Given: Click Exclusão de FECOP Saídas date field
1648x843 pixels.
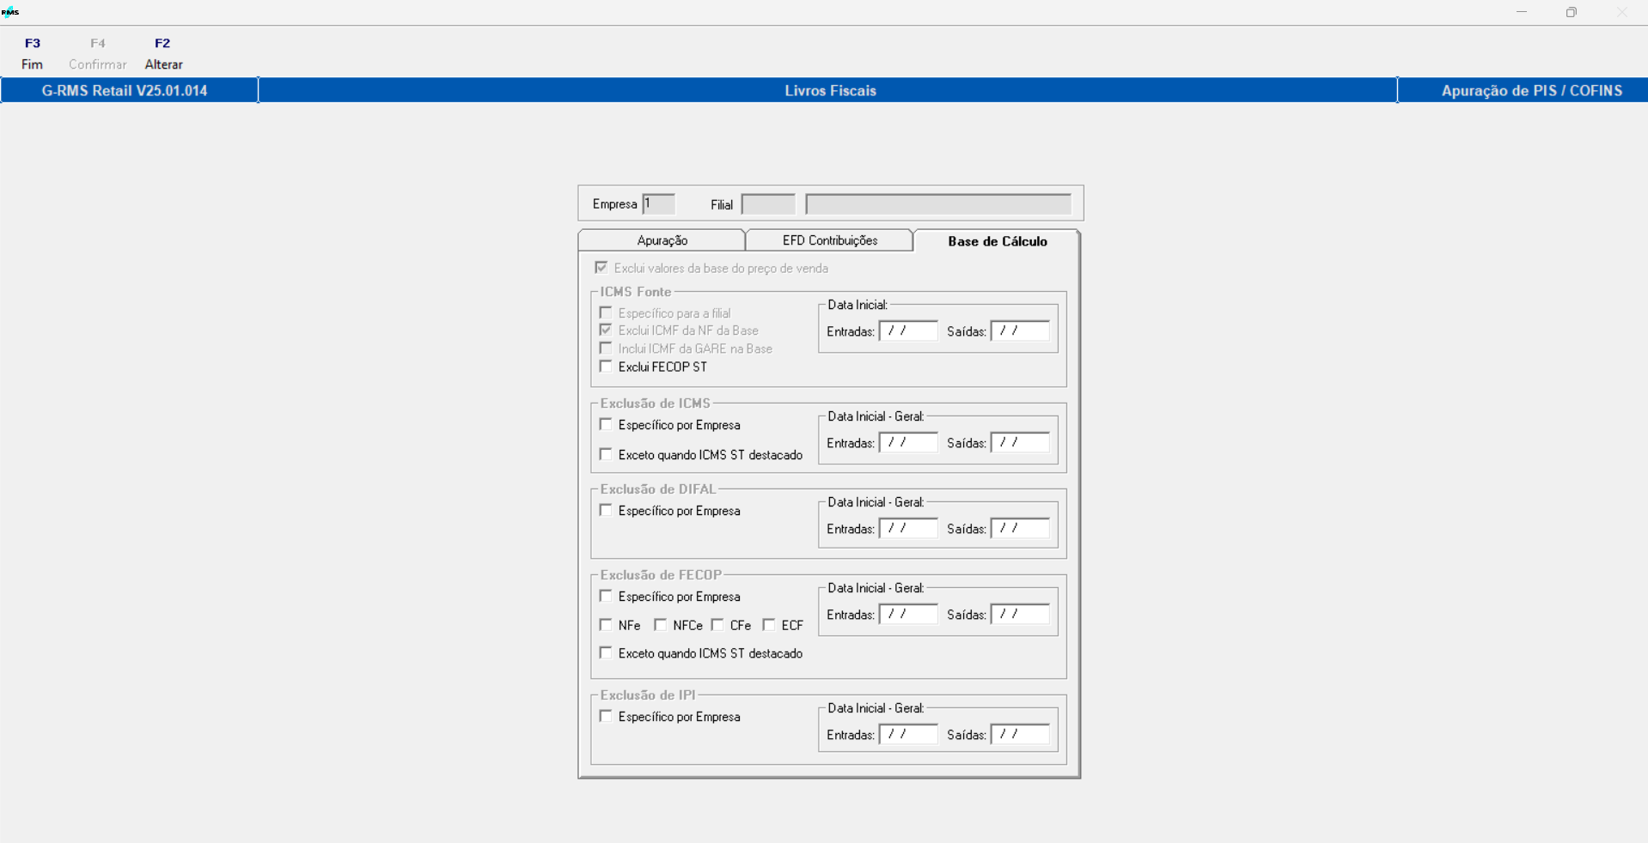Looking at the screenshot, I should click(x=1020, y=615).
